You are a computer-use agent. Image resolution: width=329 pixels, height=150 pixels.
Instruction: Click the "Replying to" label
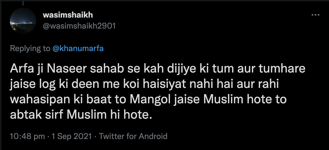pyautogui.click(x=30, y=49)
